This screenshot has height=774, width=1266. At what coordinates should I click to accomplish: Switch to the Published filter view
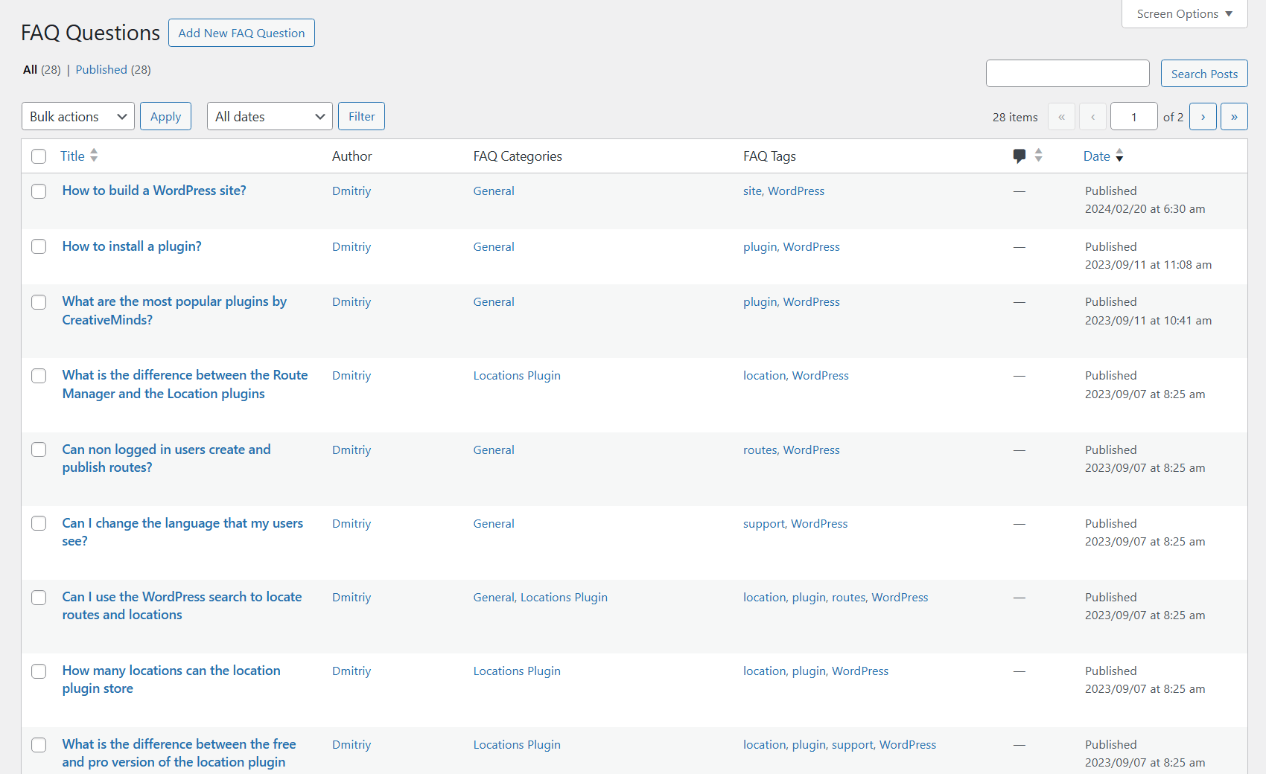tap(101, 70)
